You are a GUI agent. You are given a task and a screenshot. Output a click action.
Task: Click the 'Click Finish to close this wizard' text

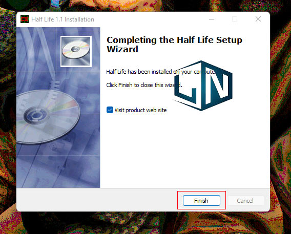click(144, 85)
